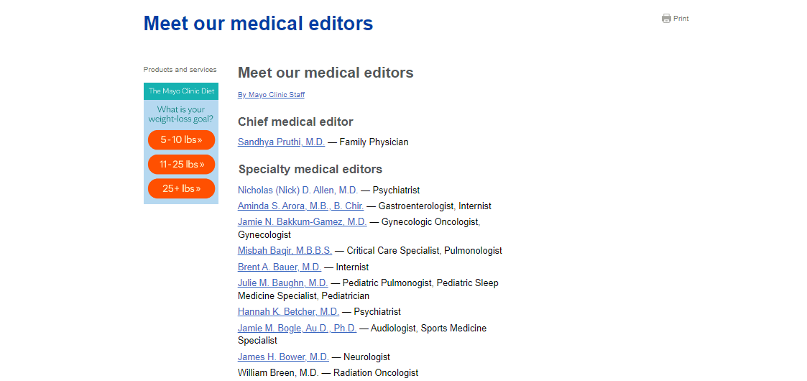Viewport: 807px width, 381px height.
Task: Open Julie M. Baughn, M.D. profile
Action: click(x=282, y=283)
